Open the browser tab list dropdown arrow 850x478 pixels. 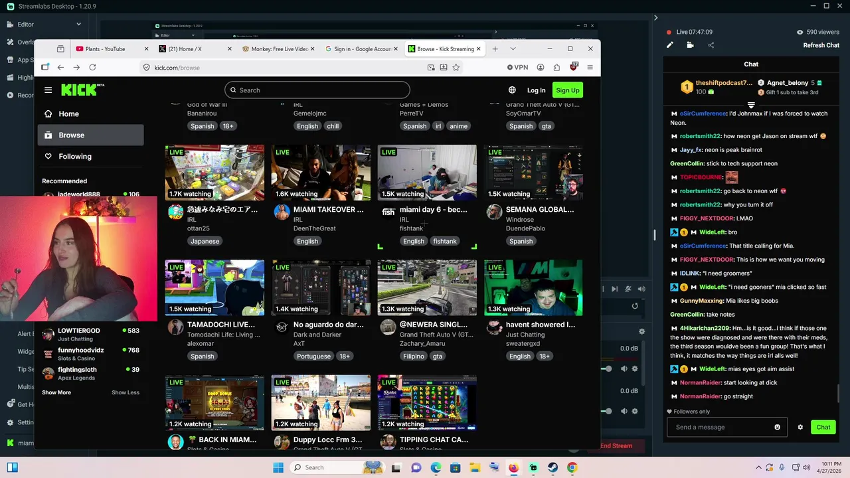[x=513, y=48]
